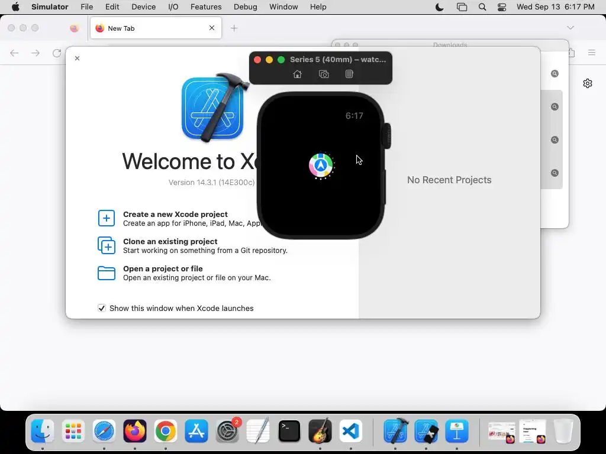Click the Stage Manager windows icon in menu bar
The image size is (606, 454).
(462, 7)
